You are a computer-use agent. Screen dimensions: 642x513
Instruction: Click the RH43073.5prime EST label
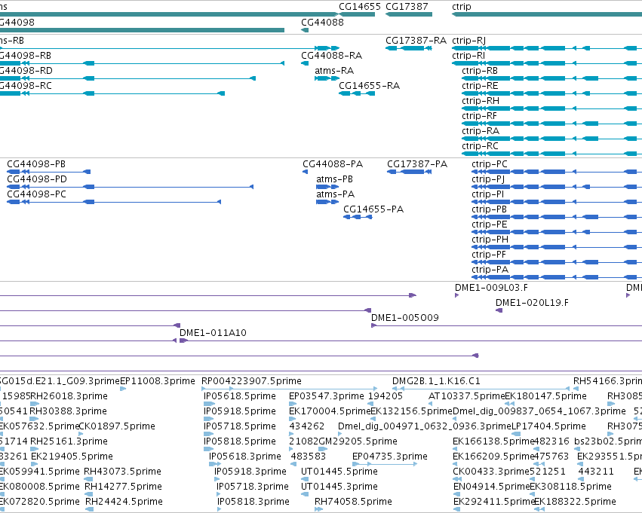tap(122, 472)
